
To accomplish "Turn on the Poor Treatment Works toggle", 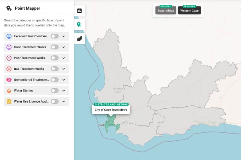I will 55,58.
